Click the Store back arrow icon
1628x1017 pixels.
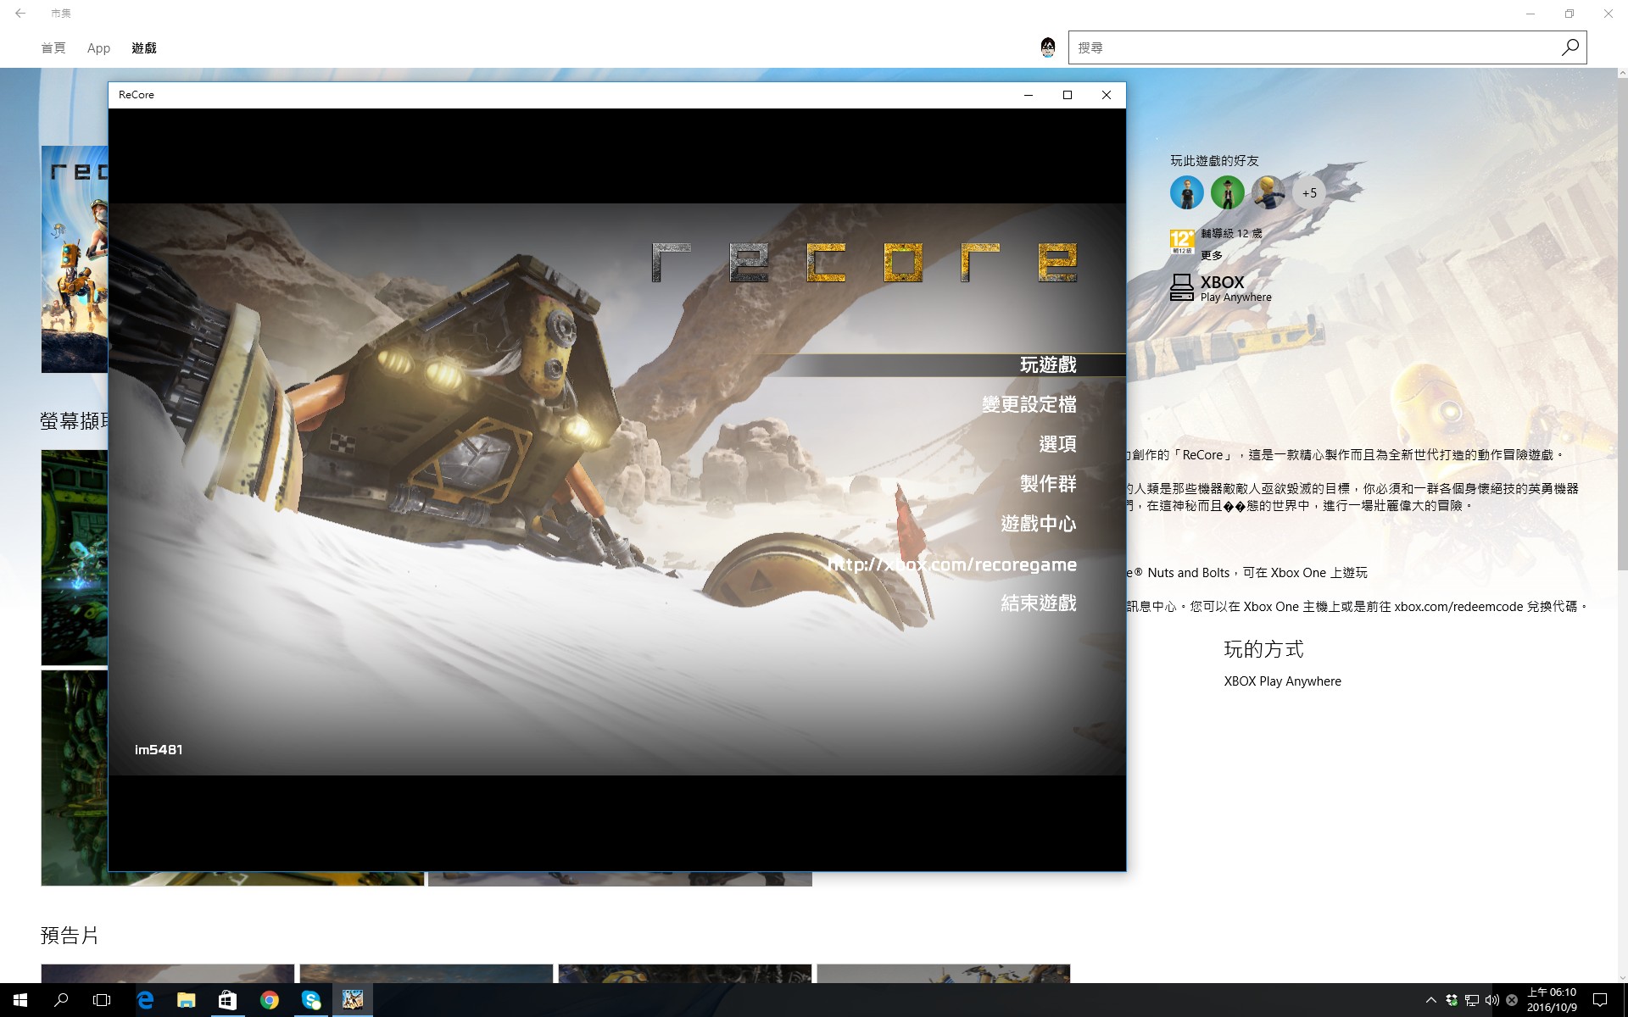[x=20, y=14]
